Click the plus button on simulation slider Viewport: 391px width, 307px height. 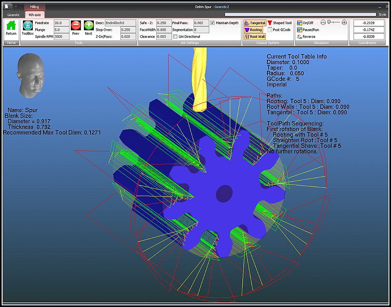(344, 23)
